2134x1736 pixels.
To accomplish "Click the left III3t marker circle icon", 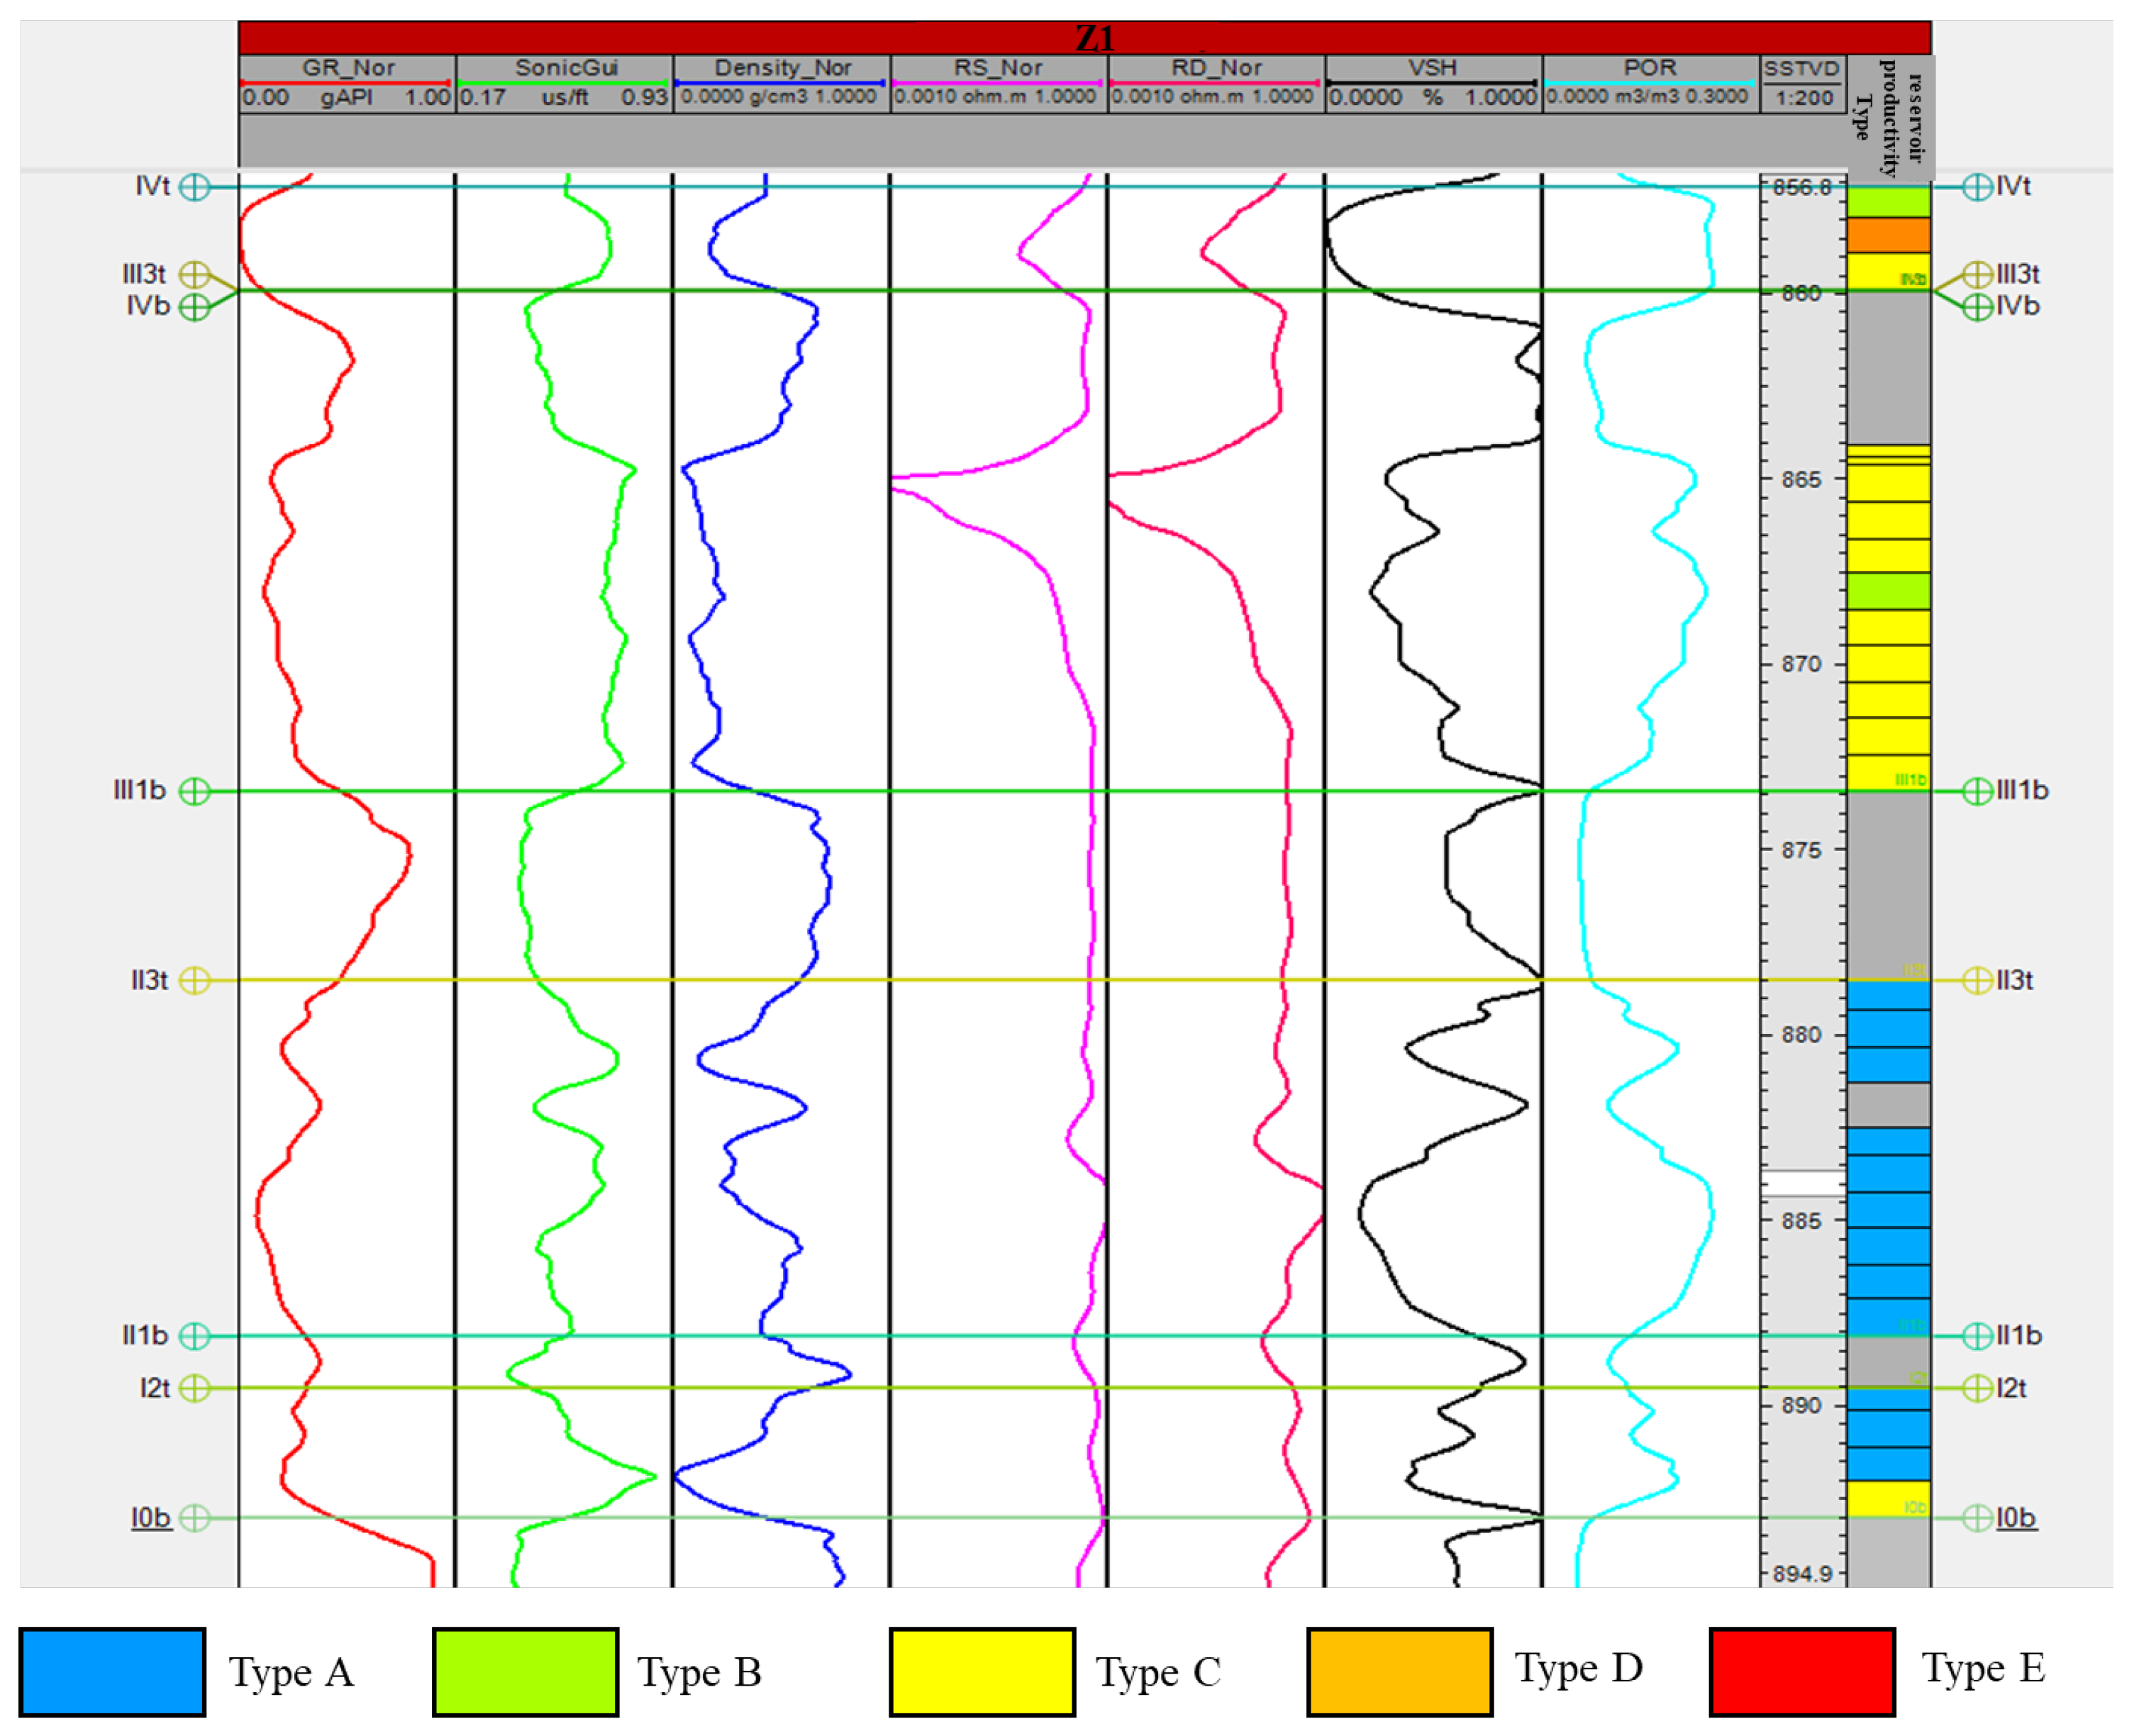I will coord(194,275).
